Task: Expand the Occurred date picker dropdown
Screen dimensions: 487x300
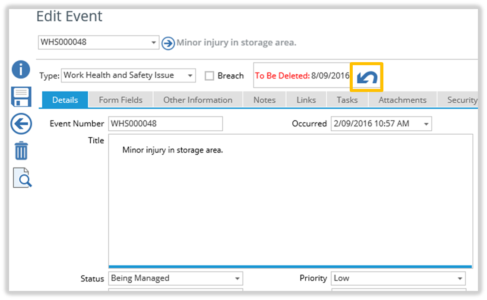Action: (426, 124)
